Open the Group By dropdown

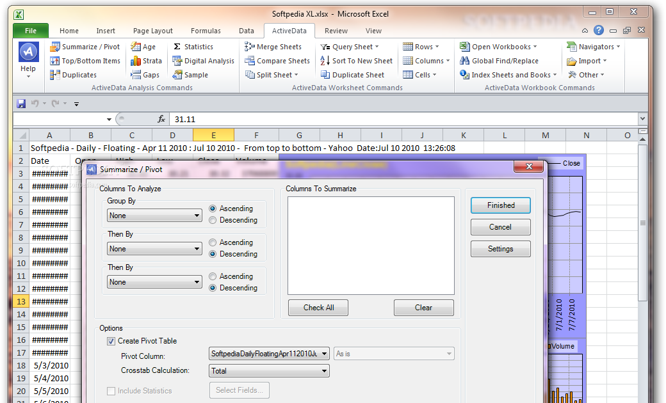point(154,215)
